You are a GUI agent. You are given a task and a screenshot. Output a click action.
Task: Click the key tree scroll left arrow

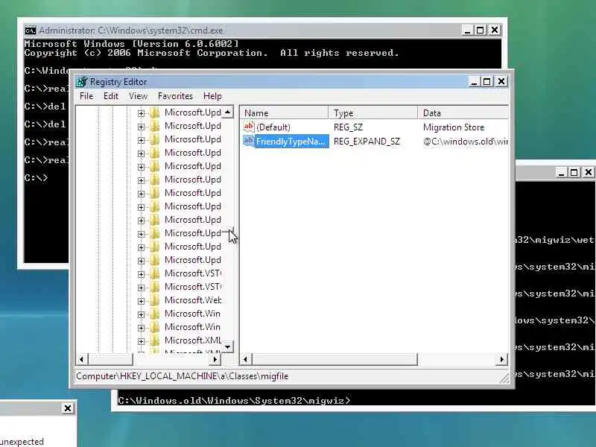(81, 359)
